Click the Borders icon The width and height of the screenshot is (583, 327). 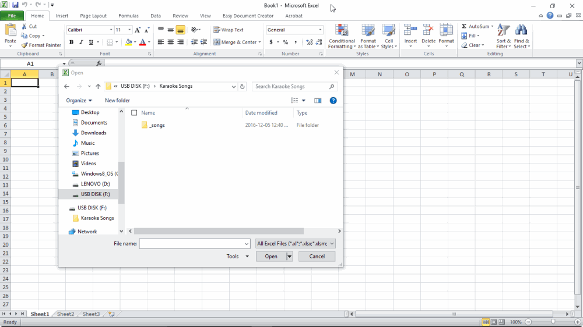coord(110,42)
